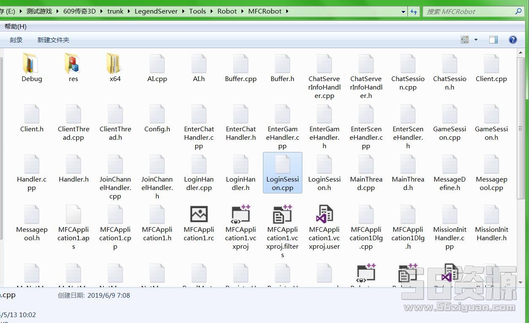Select the MFCApplication1.rc image file icon

(x=199, y=214)
